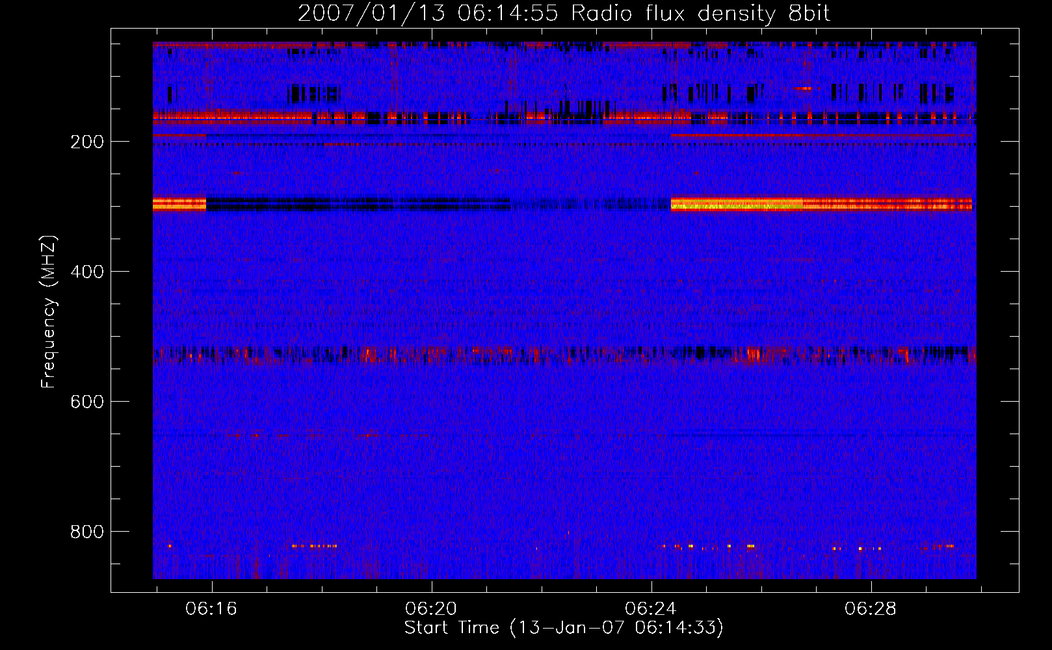1052x650 pixels.
Task: Click the bright yellow emission band near 300 MHz
Action: pyautogui.click(x=821, y=204)
